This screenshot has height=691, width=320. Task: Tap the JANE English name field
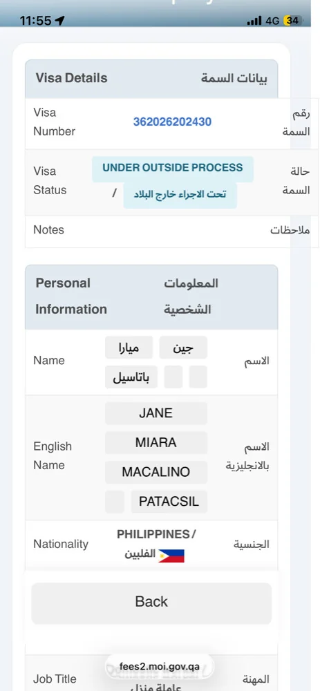tap(156, 413)
